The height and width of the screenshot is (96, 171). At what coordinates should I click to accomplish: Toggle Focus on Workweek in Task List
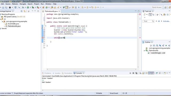click(157, 15)
